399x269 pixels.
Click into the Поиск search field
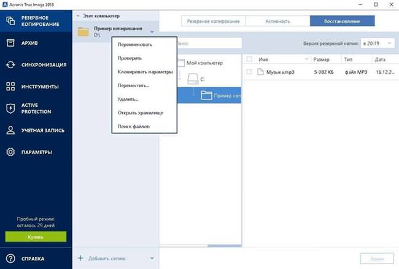pyautogui.click(x=209, y=43)
